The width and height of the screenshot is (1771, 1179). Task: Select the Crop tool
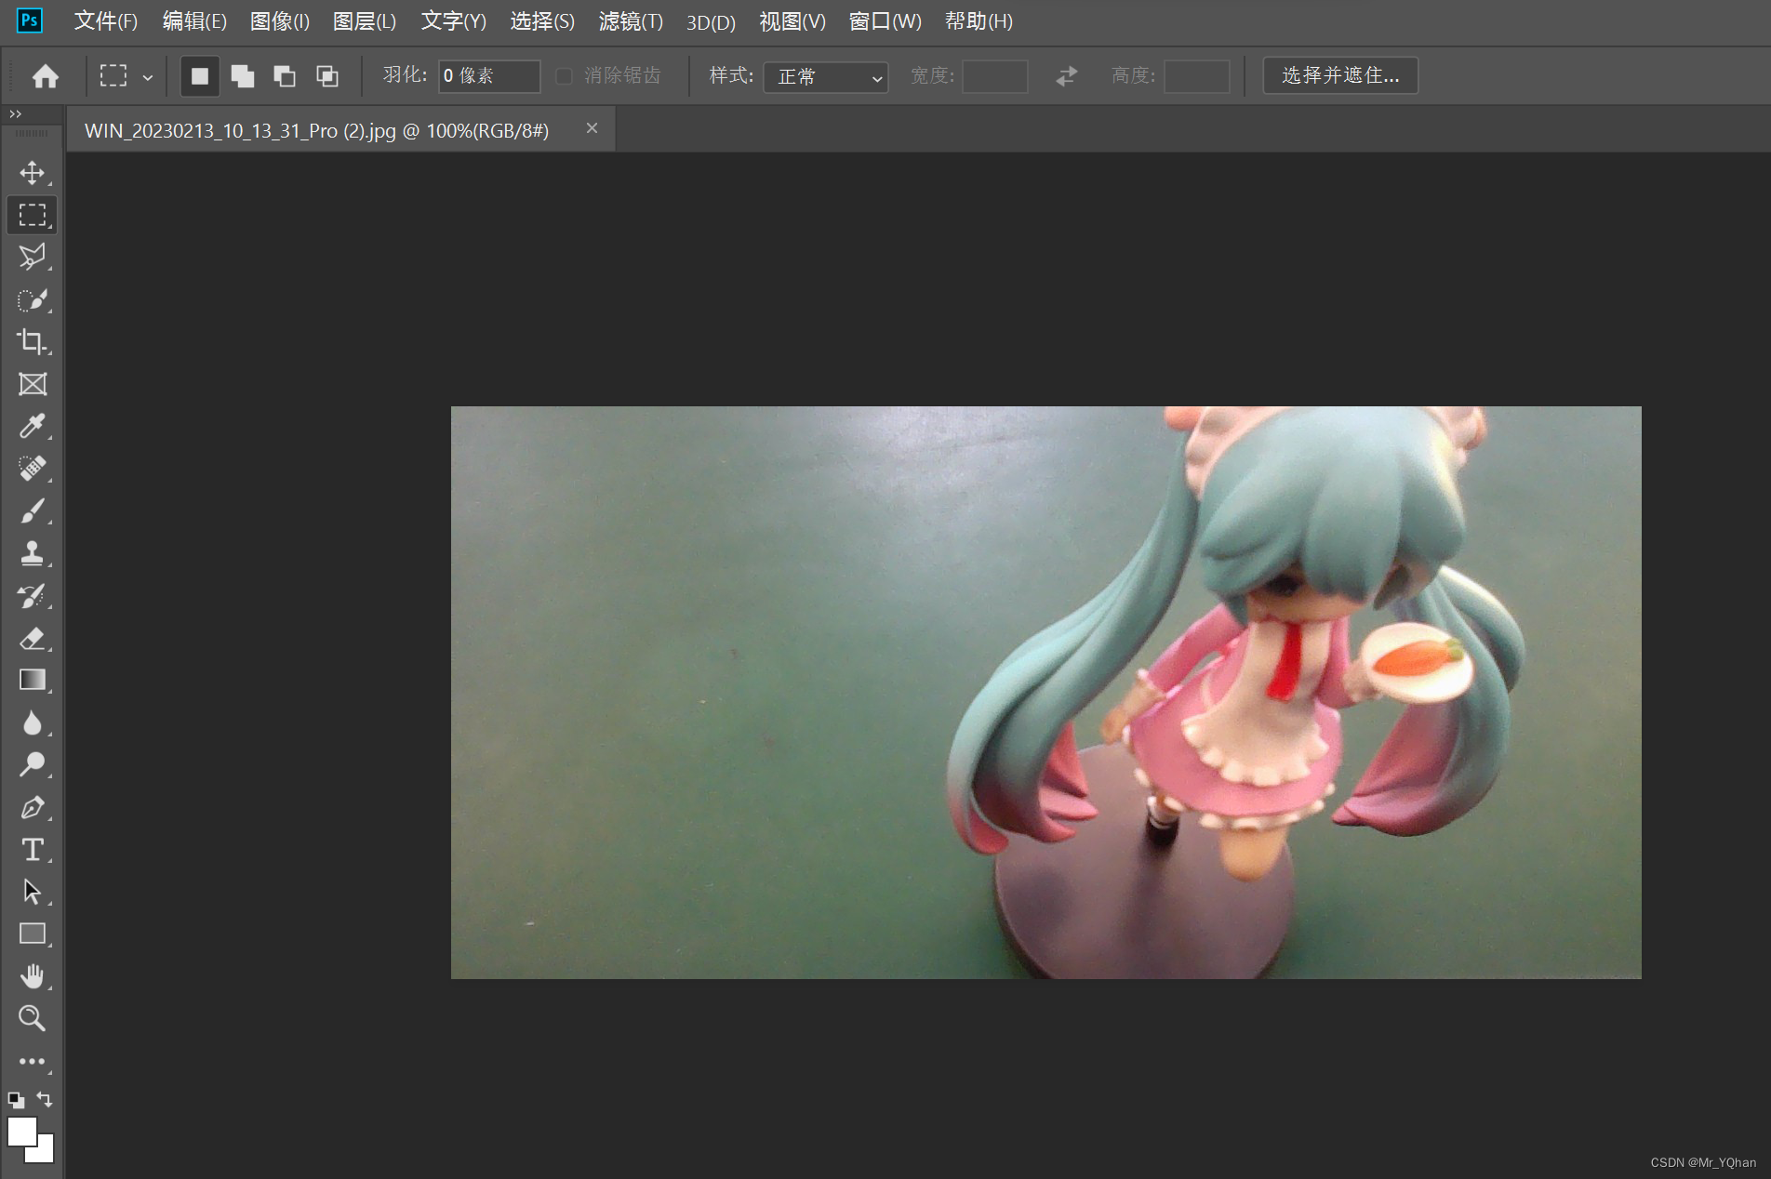(33, 341)
